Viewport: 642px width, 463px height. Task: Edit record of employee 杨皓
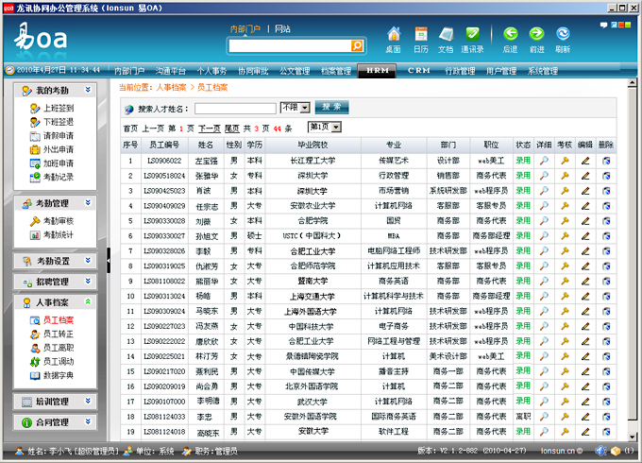point(585,297)
